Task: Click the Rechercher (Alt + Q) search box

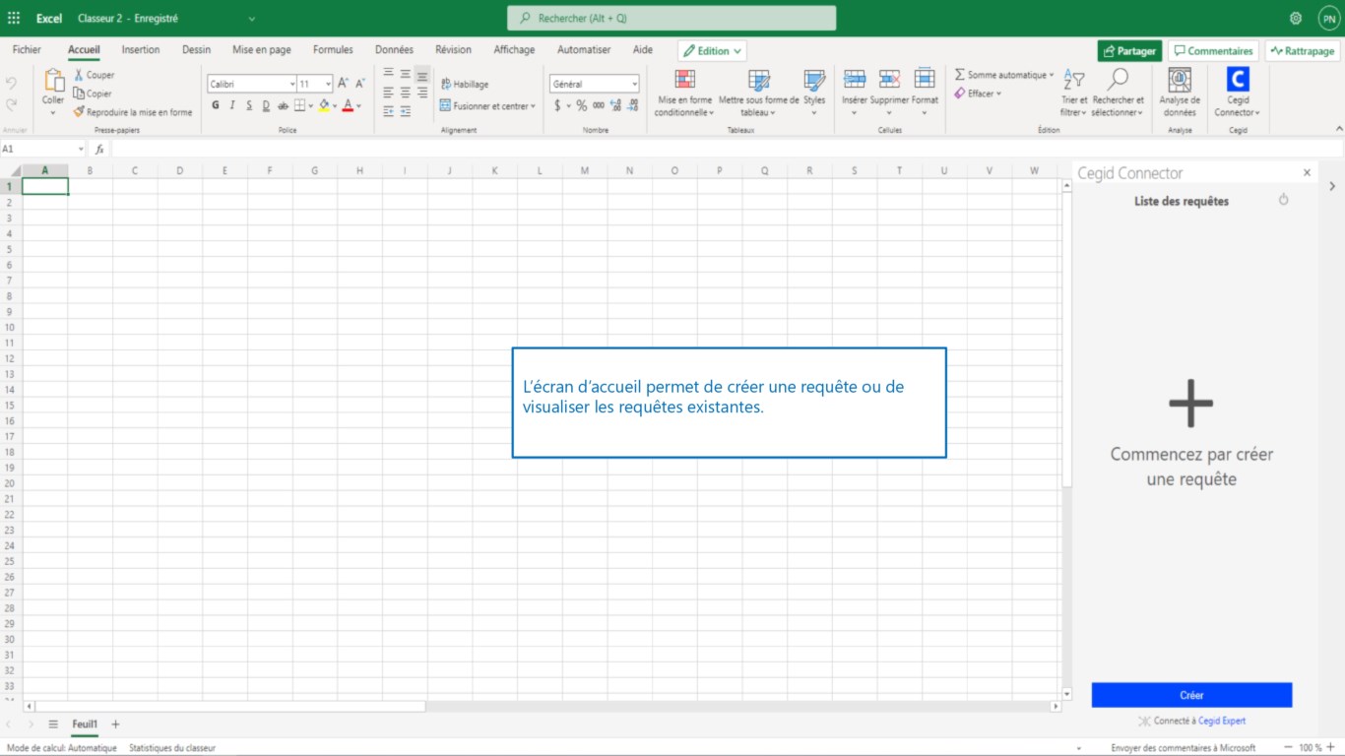Action: coord(672,18)
